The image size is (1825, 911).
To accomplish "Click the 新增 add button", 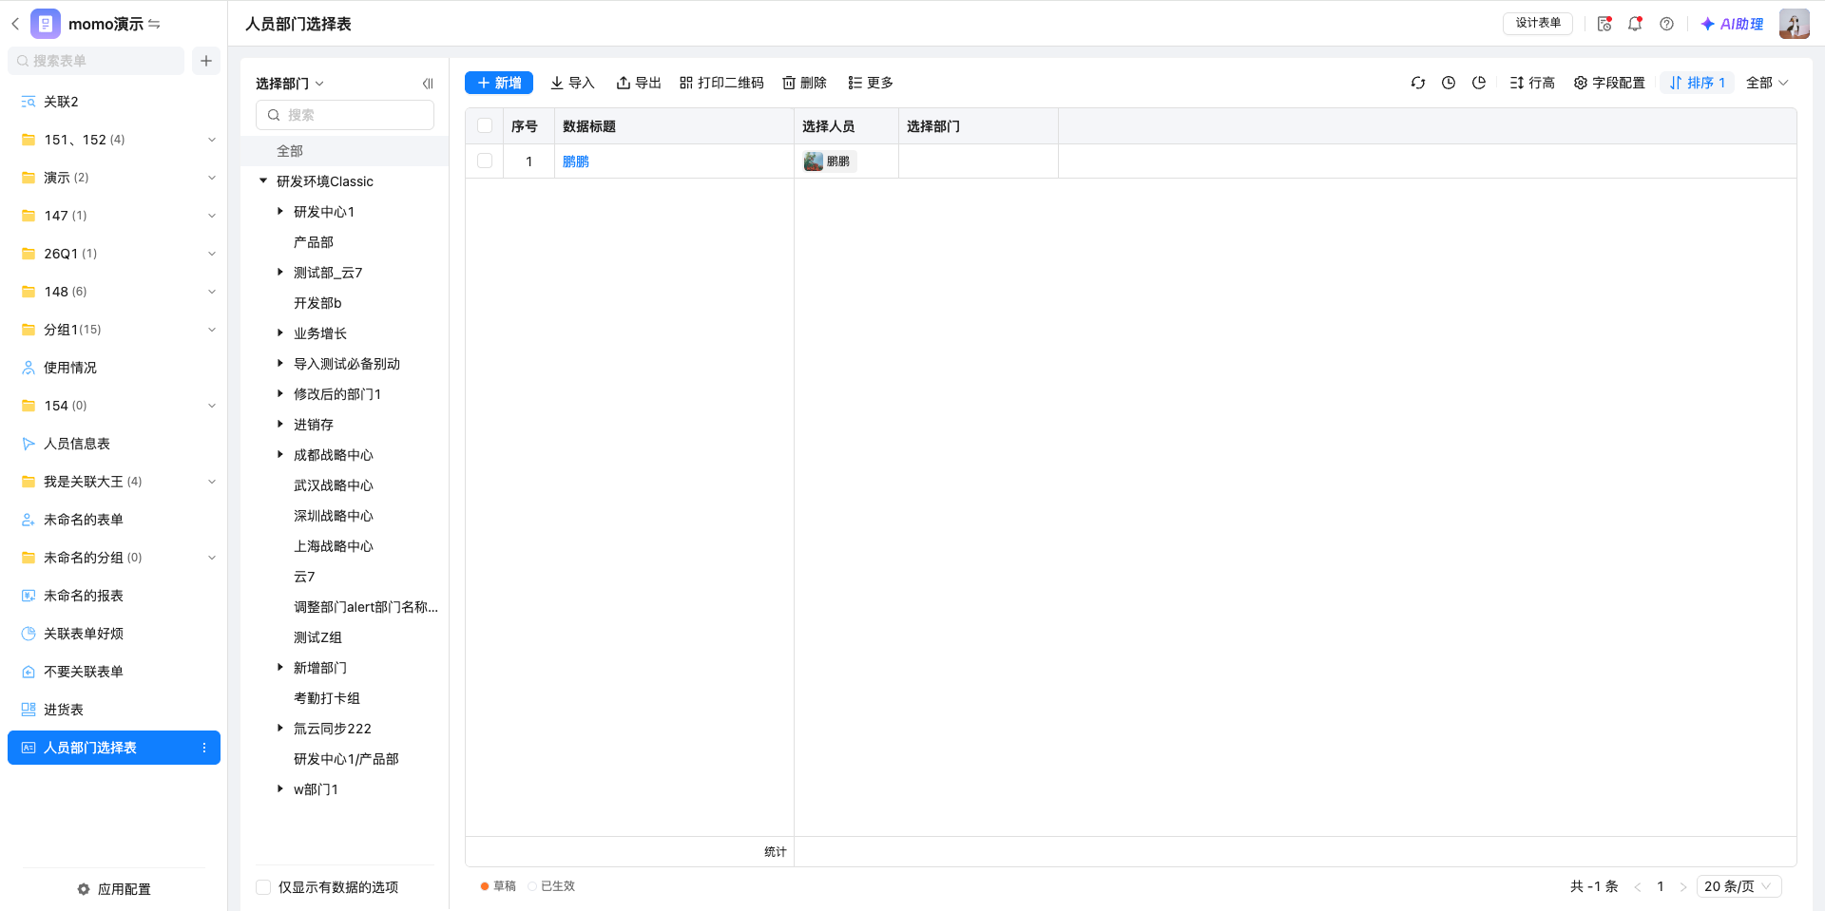I will (499, 83).
